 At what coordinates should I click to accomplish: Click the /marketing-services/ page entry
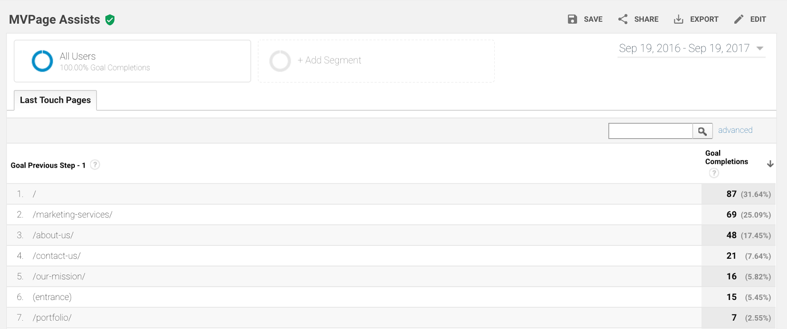click(x=72, y=214)
